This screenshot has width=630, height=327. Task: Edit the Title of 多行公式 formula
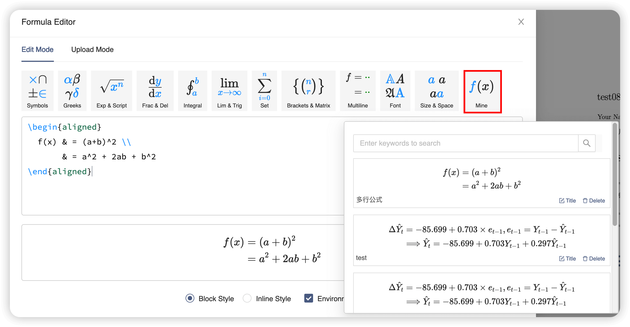pyautogui.click(x=567, y=200)
